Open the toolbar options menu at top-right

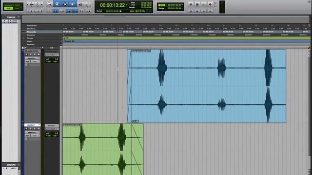tap(309, 2)
